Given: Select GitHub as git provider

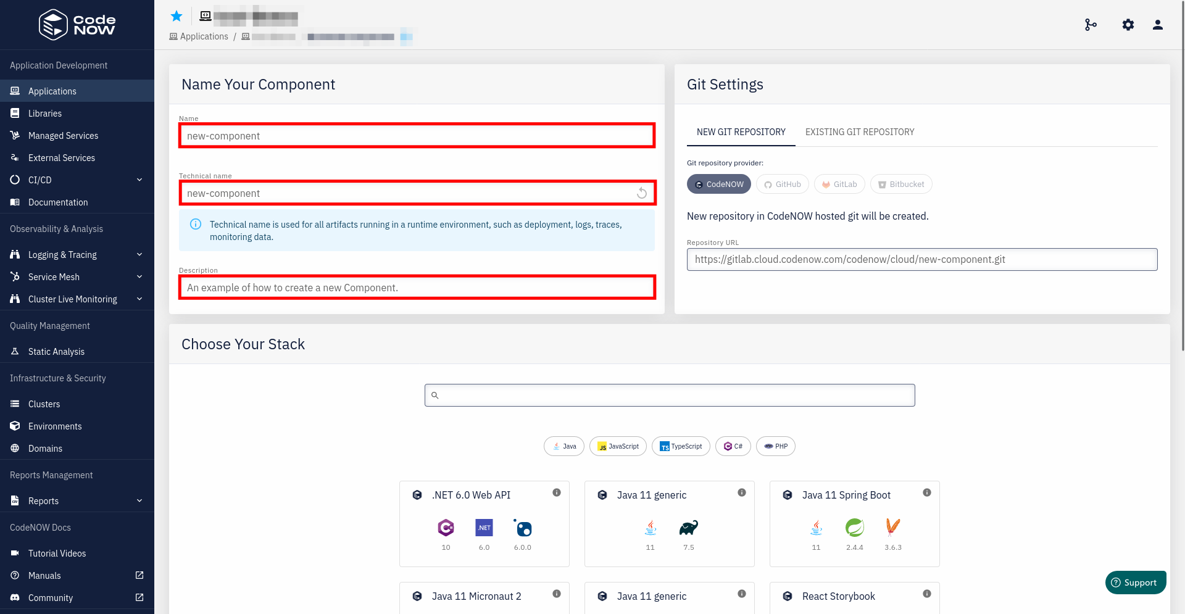Looking at the screenshot, I should coord(783,184).
